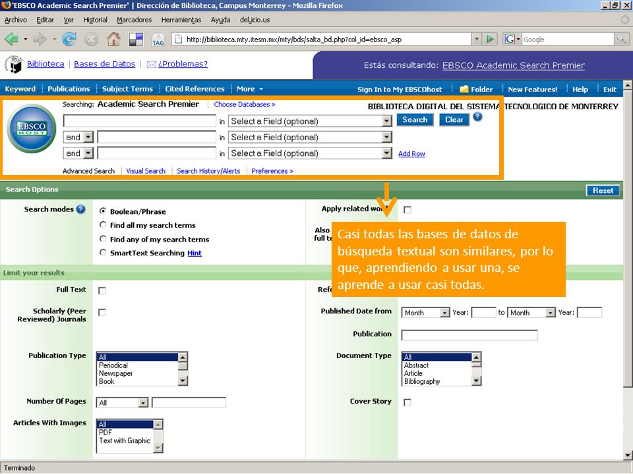Open the Marcadores menu
Screen dimensions: 633x474
point(134,20)
